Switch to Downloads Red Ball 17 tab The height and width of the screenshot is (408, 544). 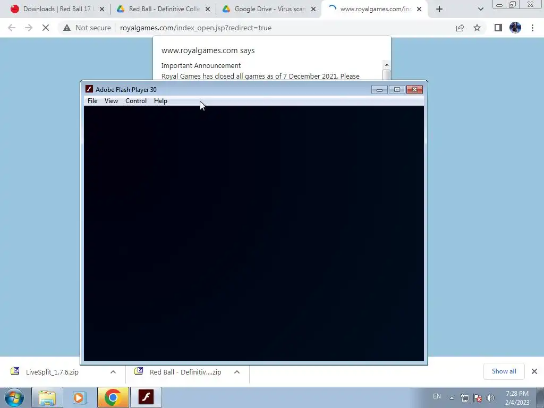[57, 9]
